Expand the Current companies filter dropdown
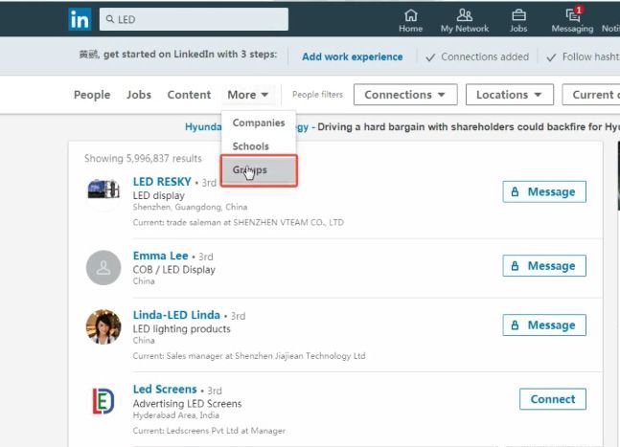This screenshot has width=620, height=447. pyautogui.click(x=591, y=95)
